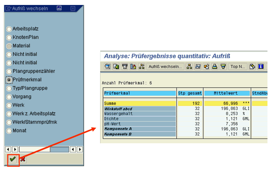Select the Arbeitsplatz radio button
269x173 pixels.
pyautogui.click(x=9, y=29)
